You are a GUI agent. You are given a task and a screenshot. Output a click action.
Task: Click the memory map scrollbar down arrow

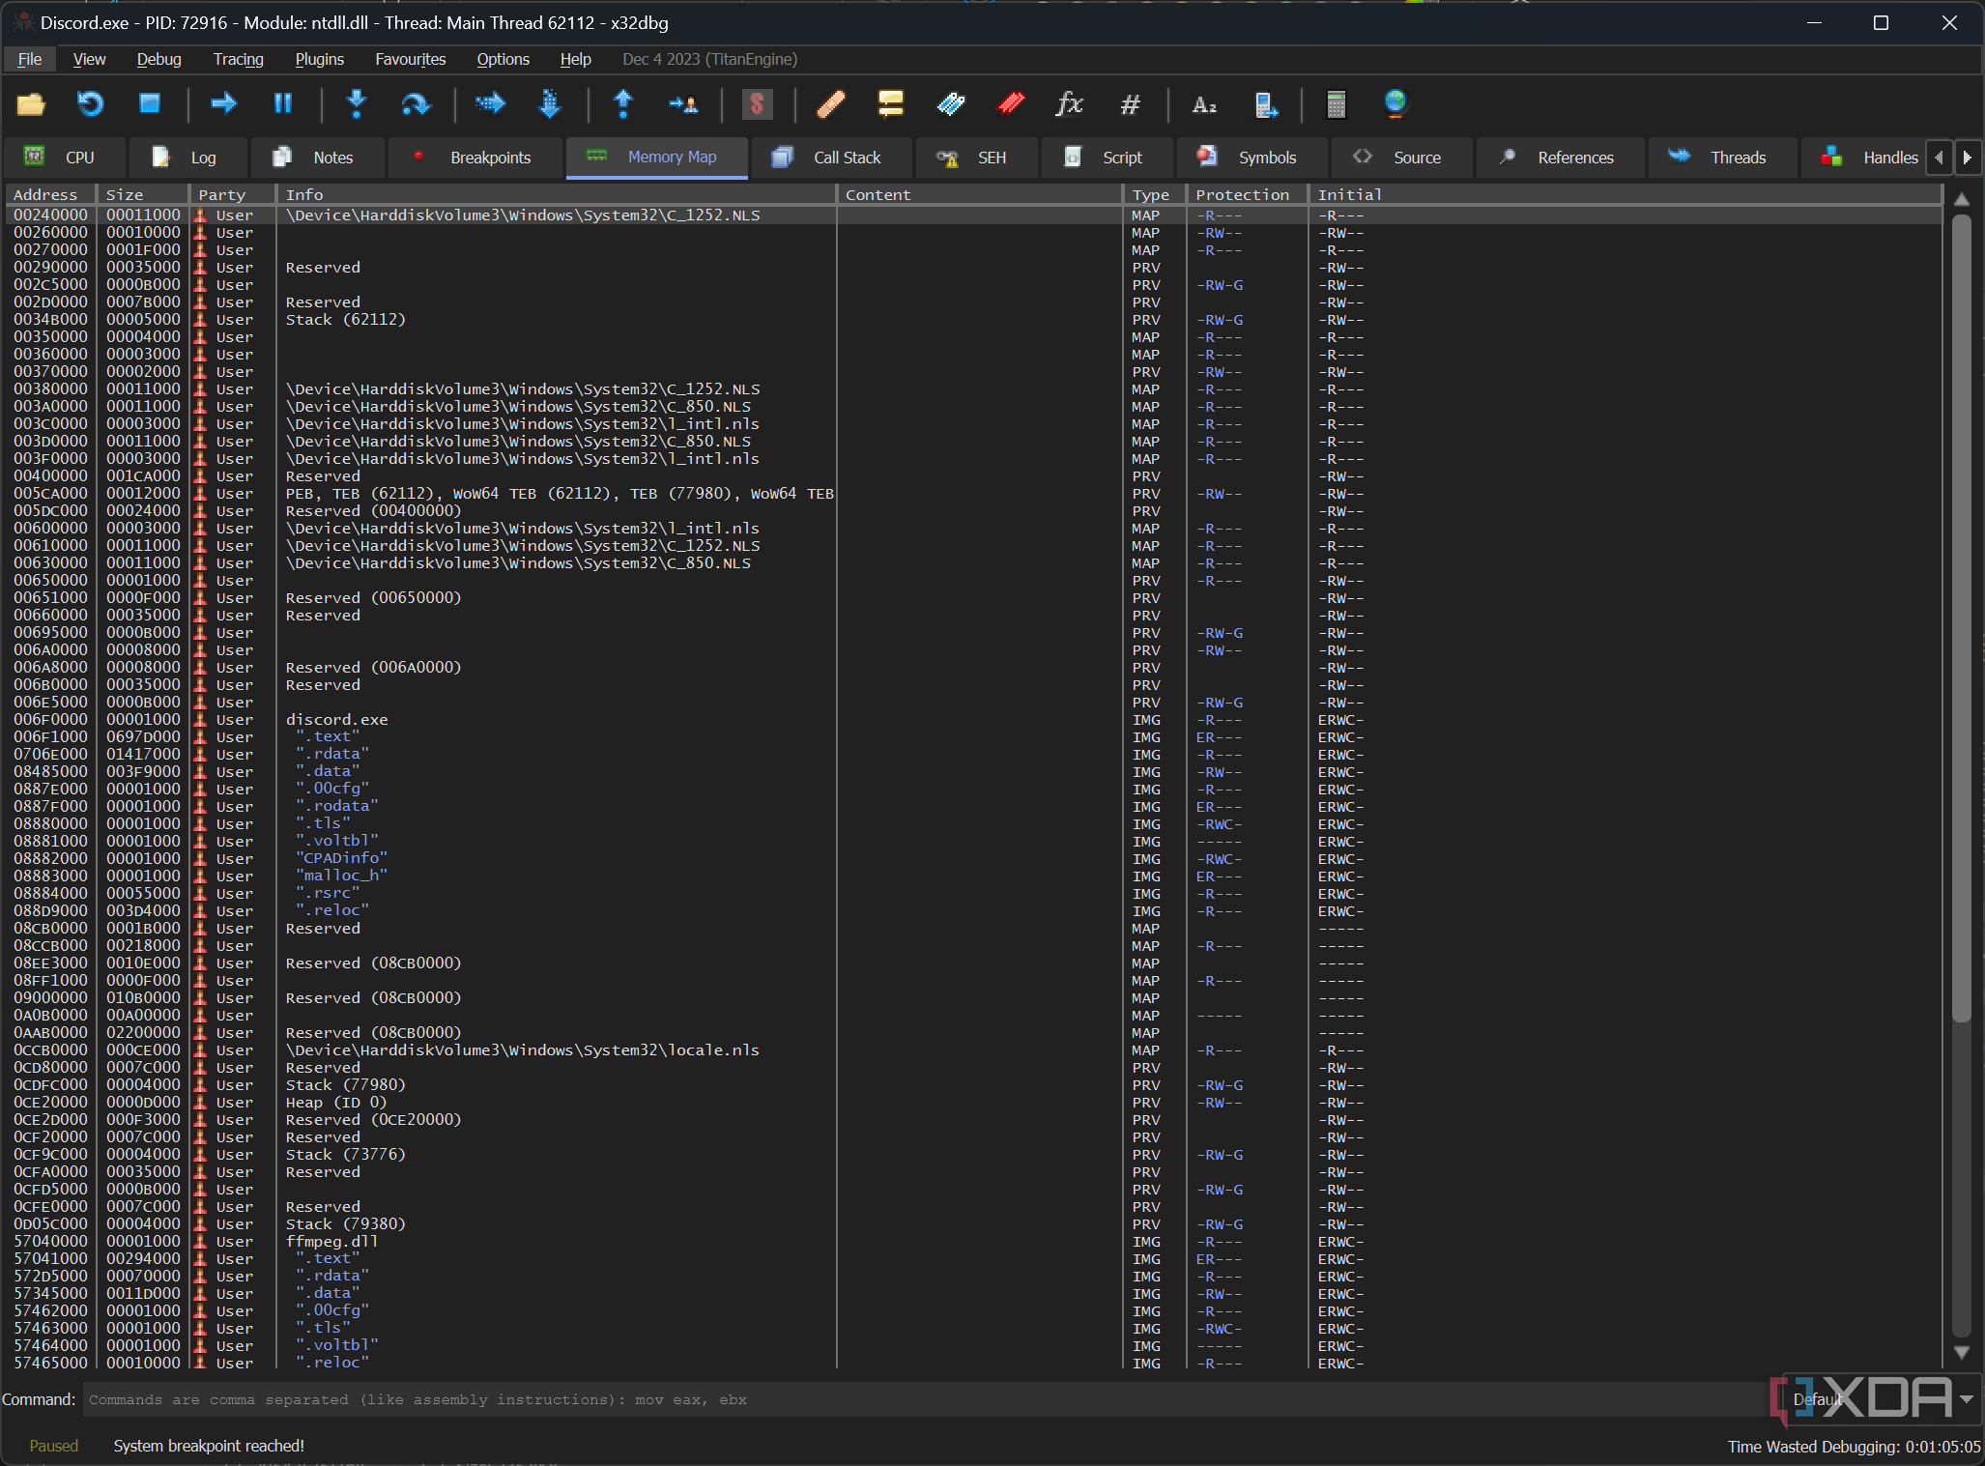pyautogui.click(x=1962, y=1353)
